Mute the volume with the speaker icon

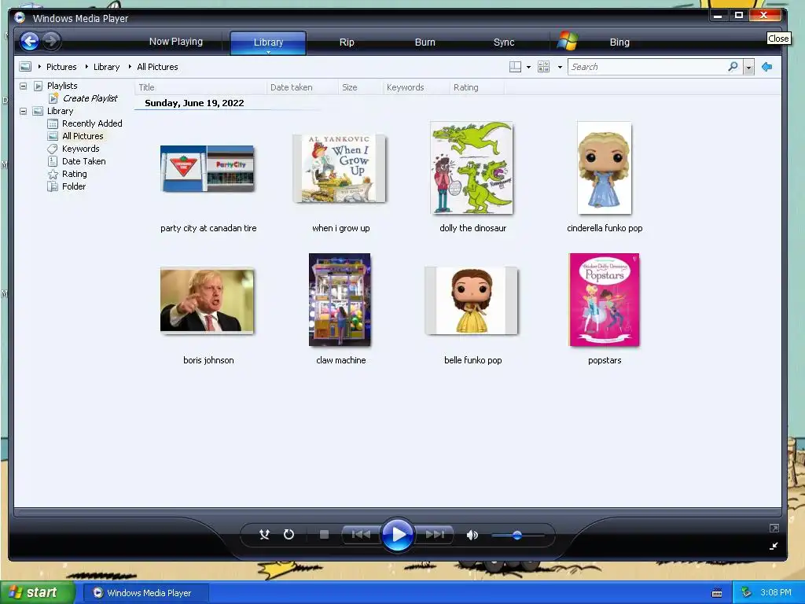(472, 535)
